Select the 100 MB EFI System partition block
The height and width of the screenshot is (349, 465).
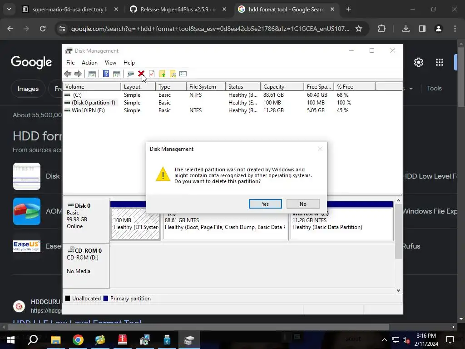[135, 224]
